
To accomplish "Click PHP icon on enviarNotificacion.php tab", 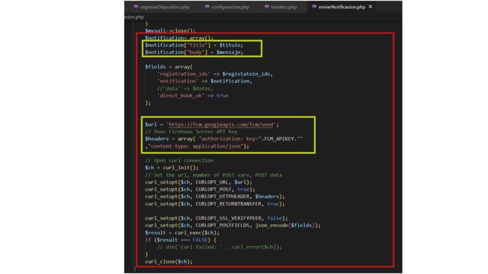I will click(x=314, y=7).
